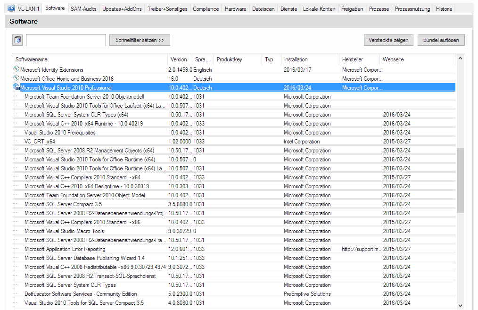This screenshot has width=478, height=310.
Task: Open the Historie tab
Action: click(444, 9)
